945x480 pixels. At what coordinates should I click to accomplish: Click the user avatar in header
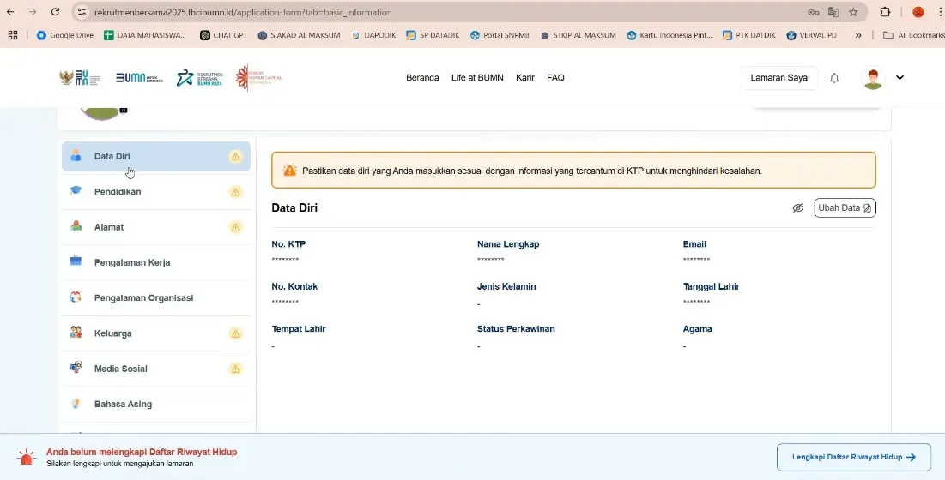(x=873, y=78)
